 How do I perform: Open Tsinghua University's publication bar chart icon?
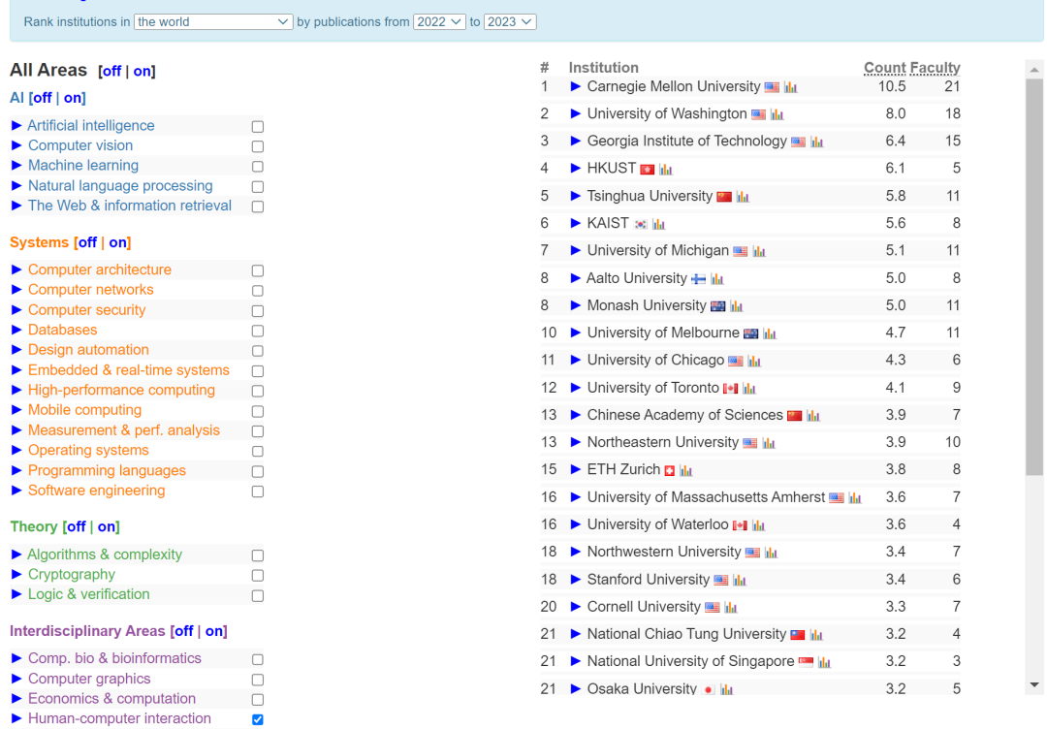(x=743, y=196)
